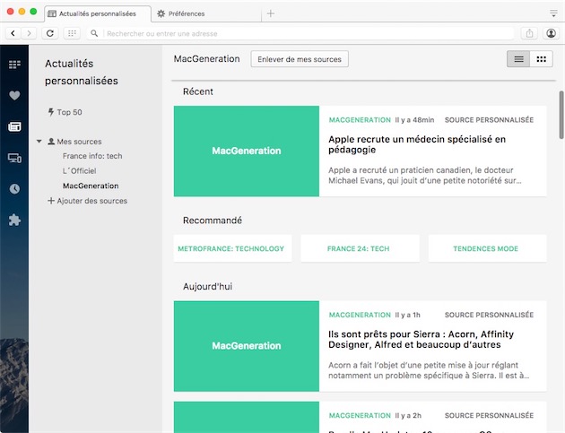
Task: Go forward with the forward arrow
Action: [29, 33]
